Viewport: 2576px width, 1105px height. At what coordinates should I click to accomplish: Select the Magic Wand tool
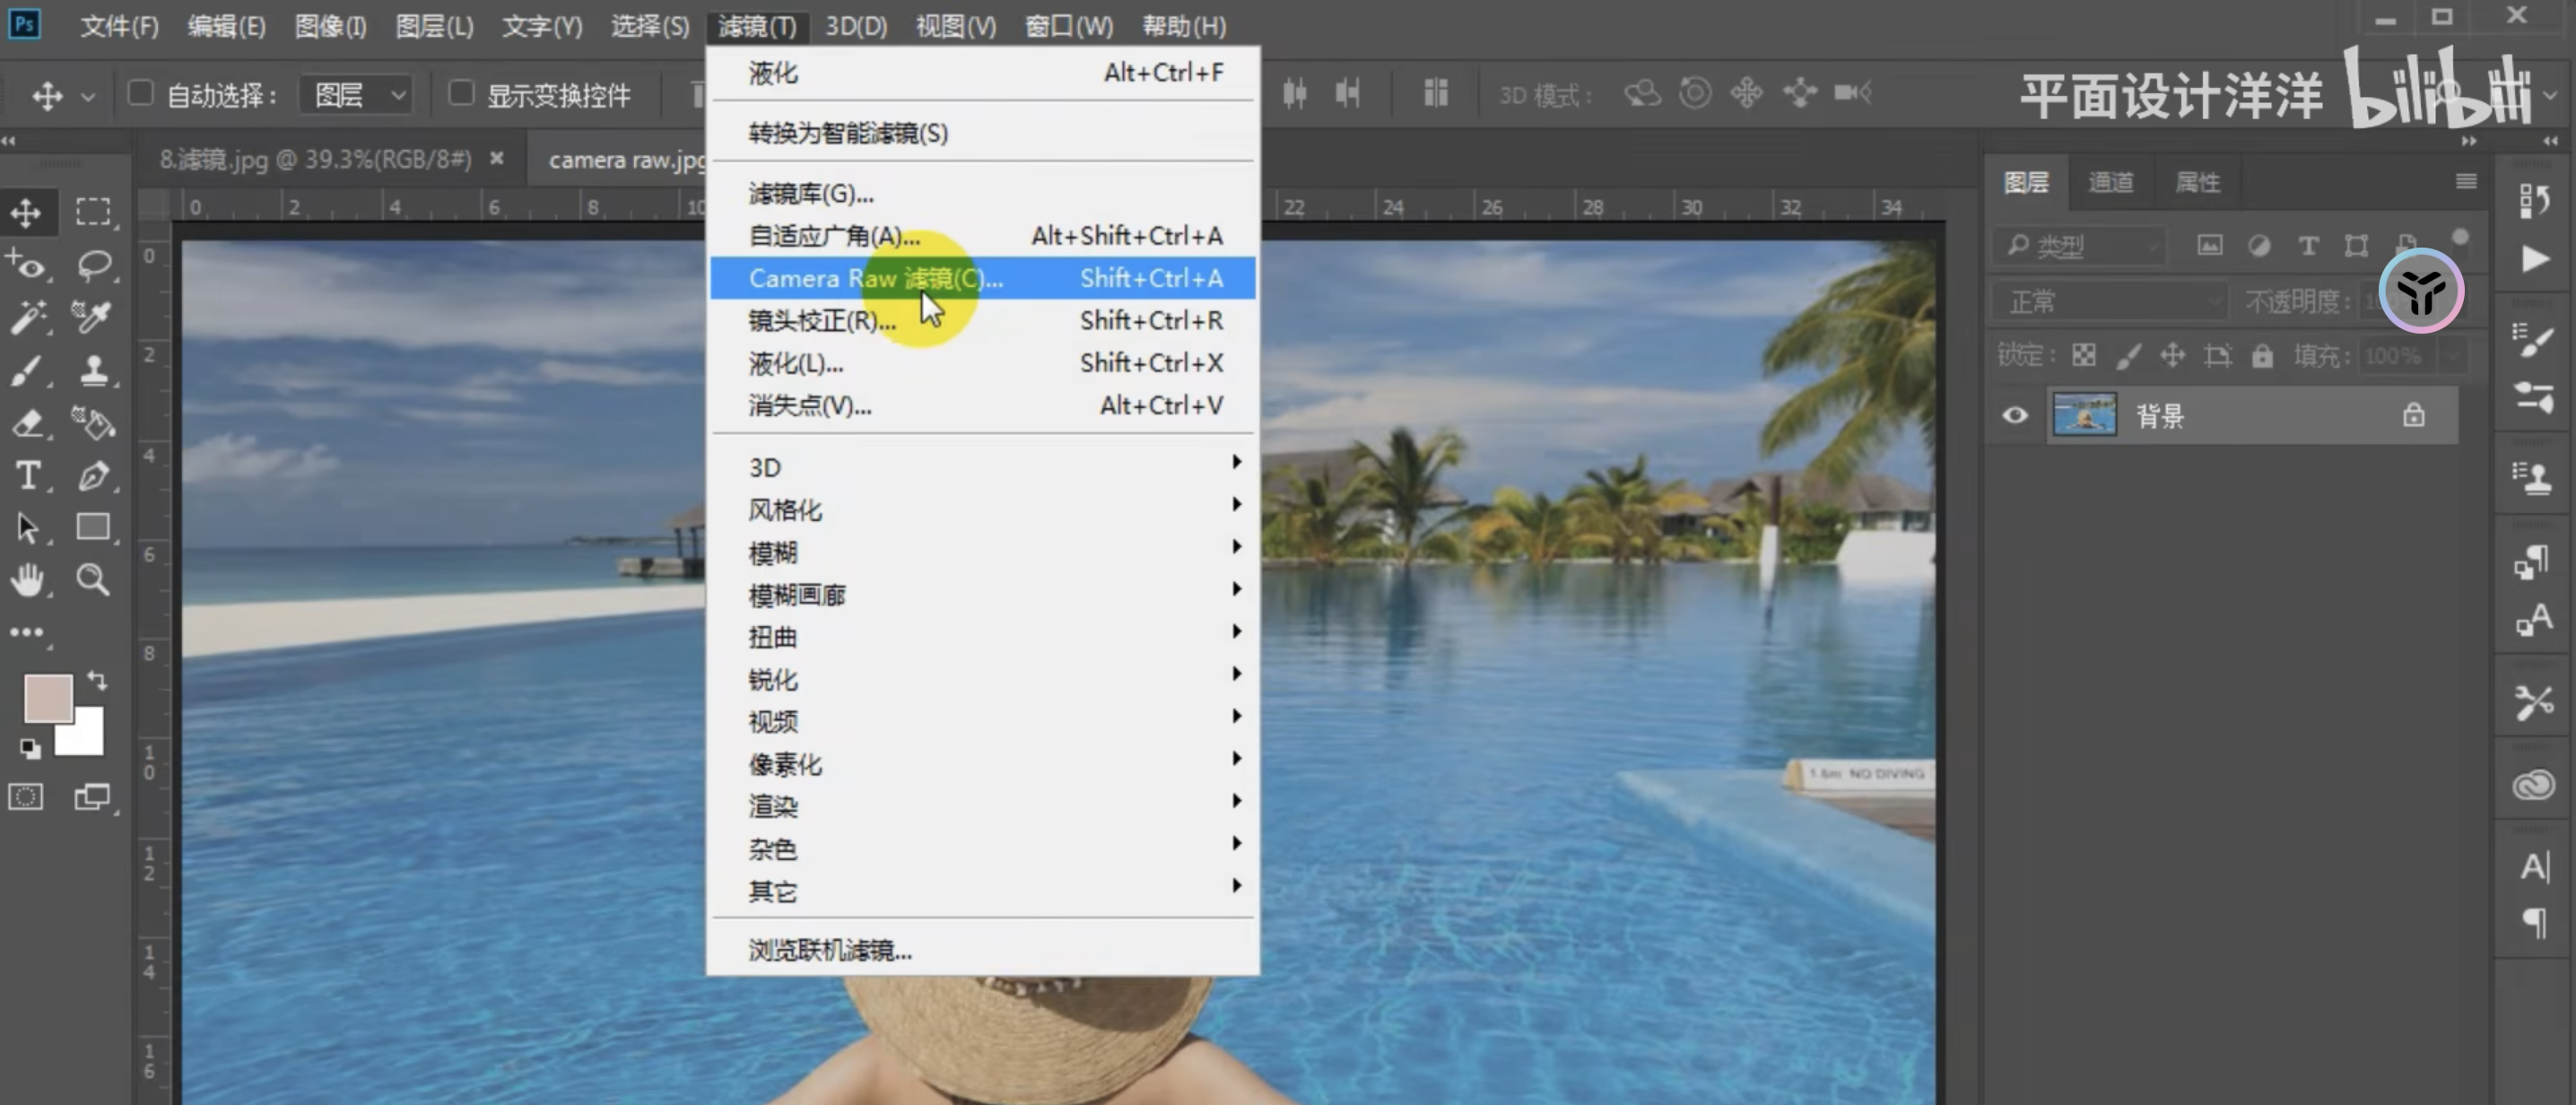coord(27,318)
